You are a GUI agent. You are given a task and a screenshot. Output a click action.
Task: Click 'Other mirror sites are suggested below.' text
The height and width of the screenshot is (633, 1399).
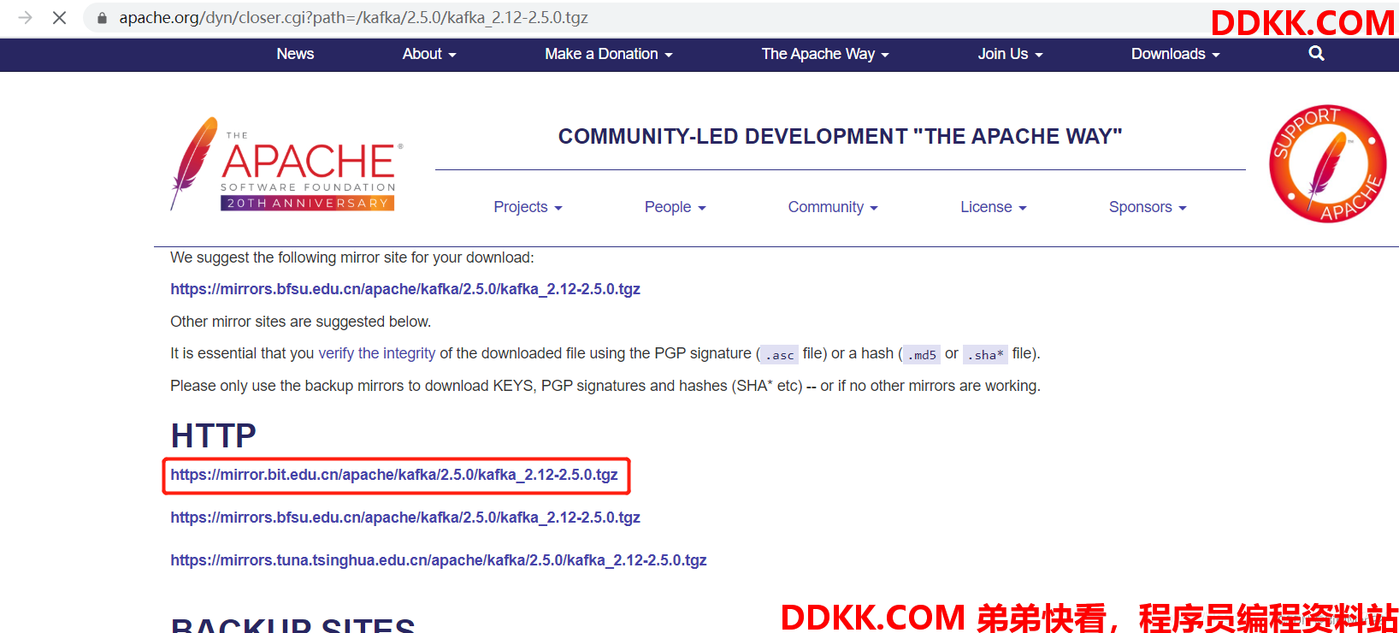(x=301, y=322)
